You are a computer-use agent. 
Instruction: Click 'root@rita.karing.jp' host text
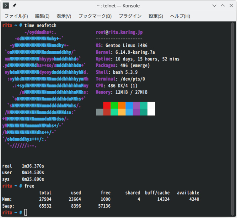click(119, 32)
